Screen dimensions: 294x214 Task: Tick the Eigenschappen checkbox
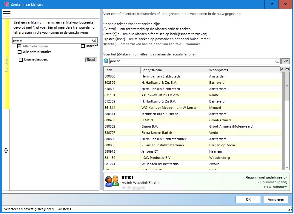[21, 60]
